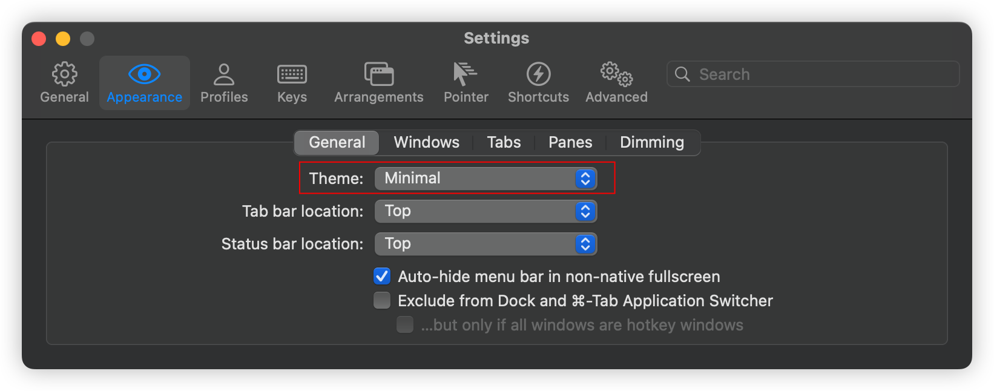Switch to the Windows tab
Viewport: 994px width, 391px height.
pyautogui.click(x=426, y=143)
